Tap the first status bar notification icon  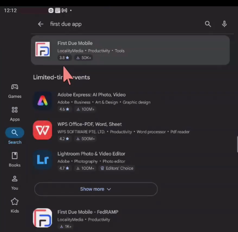click(51, 11)
